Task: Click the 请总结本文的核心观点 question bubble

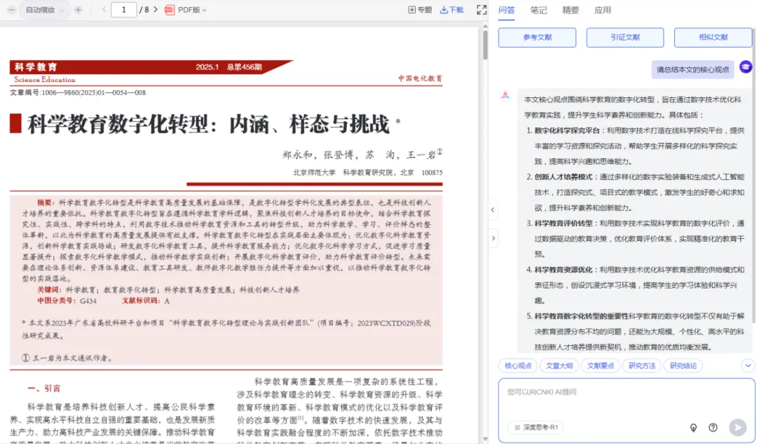Action: pyautogui.click(x=693, y=69)
